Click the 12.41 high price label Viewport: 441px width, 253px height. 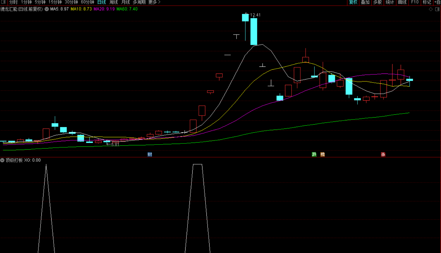pos(255,15)
